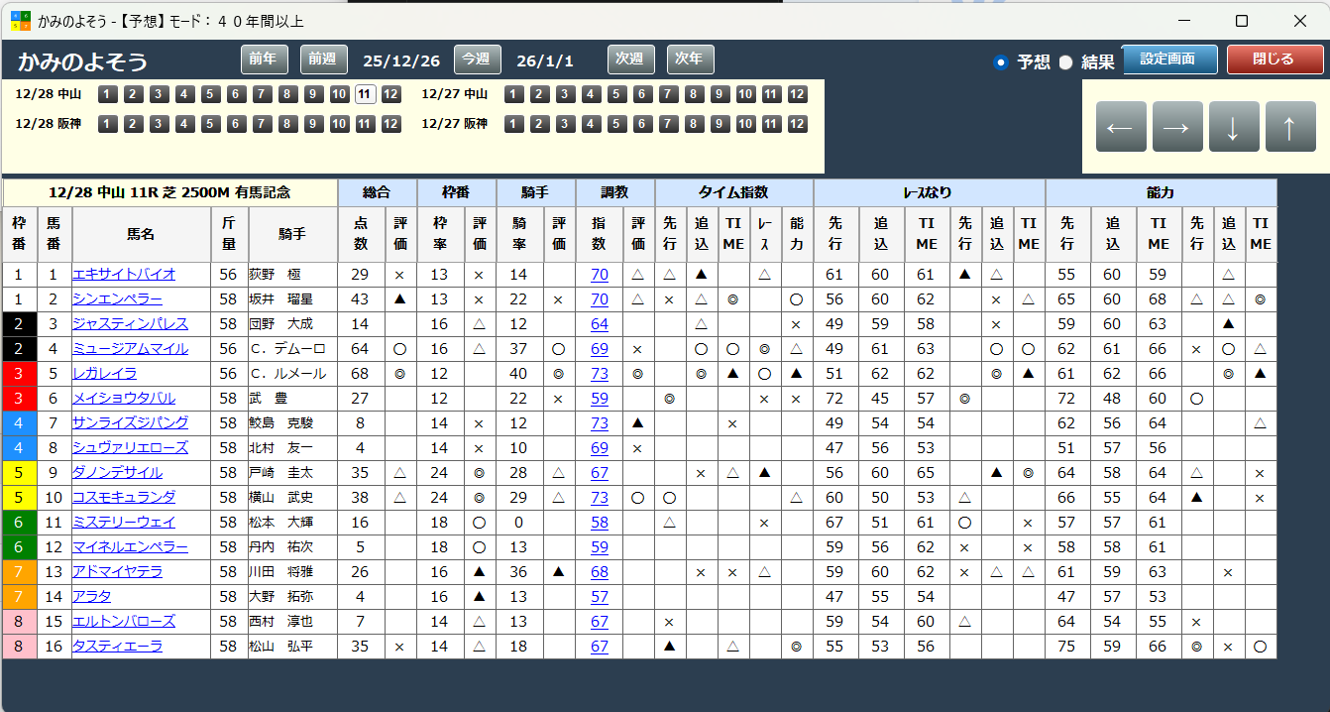Click the red 閉じる button

(x=1275, y=59)
